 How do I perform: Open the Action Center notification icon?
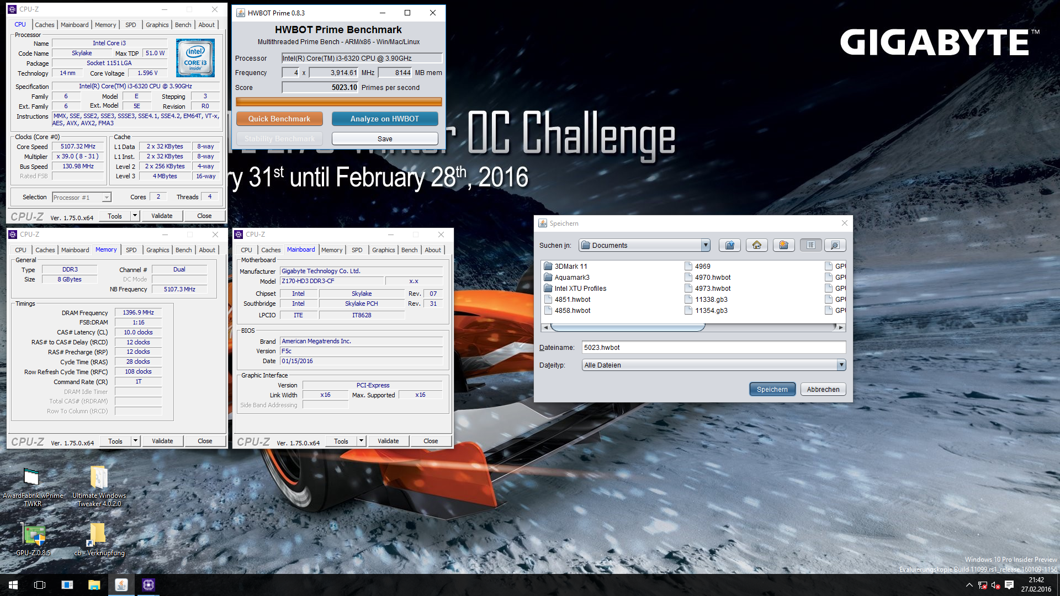[x=1009, y=585]
